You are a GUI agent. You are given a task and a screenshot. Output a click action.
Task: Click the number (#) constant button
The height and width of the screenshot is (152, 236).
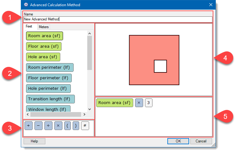[85, 126]
